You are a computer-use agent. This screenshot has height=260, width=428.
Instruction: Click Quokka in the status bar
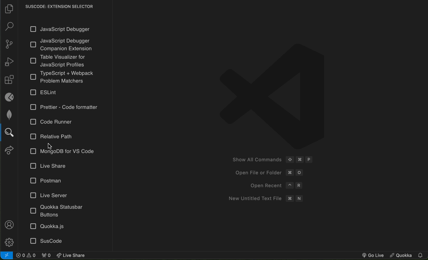[x=401, y=255]
